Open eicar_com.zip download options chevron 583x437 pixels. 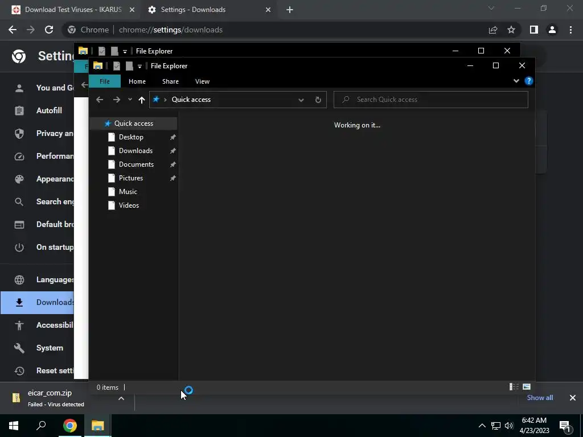(x=121, y=398)
